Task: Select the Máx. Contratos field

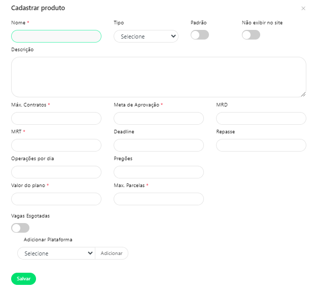Action: click(56, 119)
